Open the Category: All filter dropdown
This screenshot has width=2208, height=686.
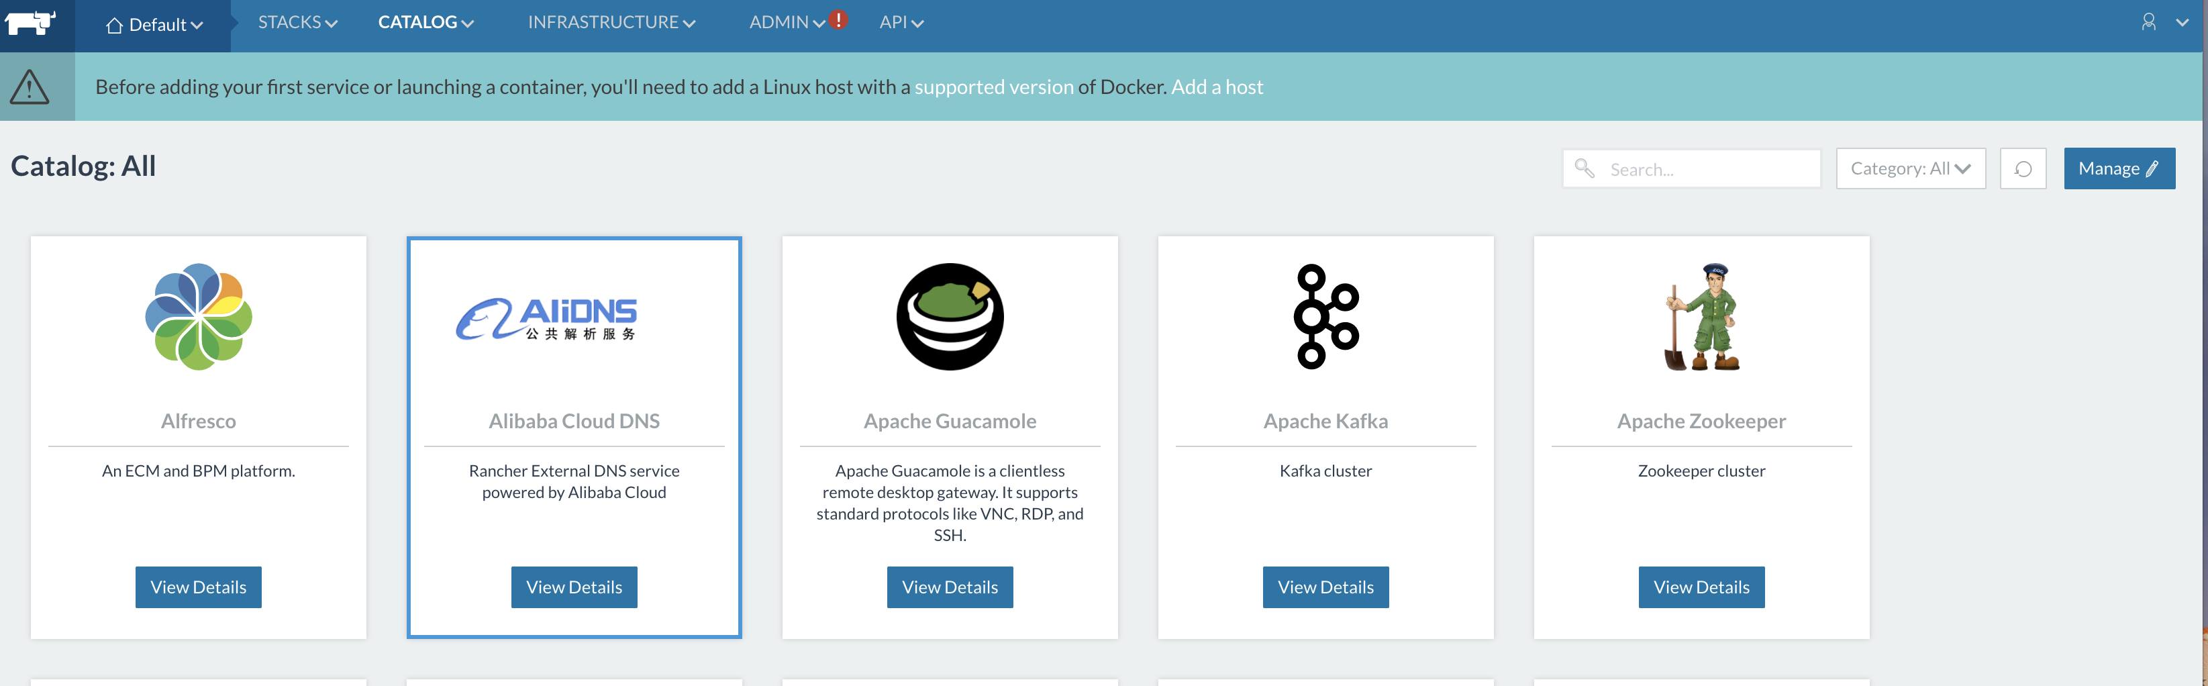1910,169
